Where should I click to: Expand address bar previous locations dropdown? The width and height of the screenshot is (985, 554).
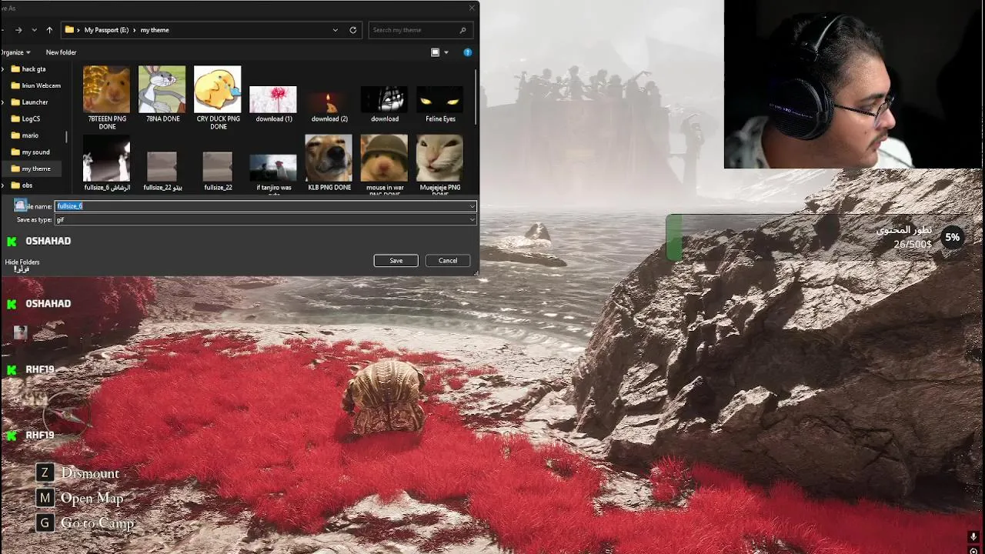pos(335,30)
